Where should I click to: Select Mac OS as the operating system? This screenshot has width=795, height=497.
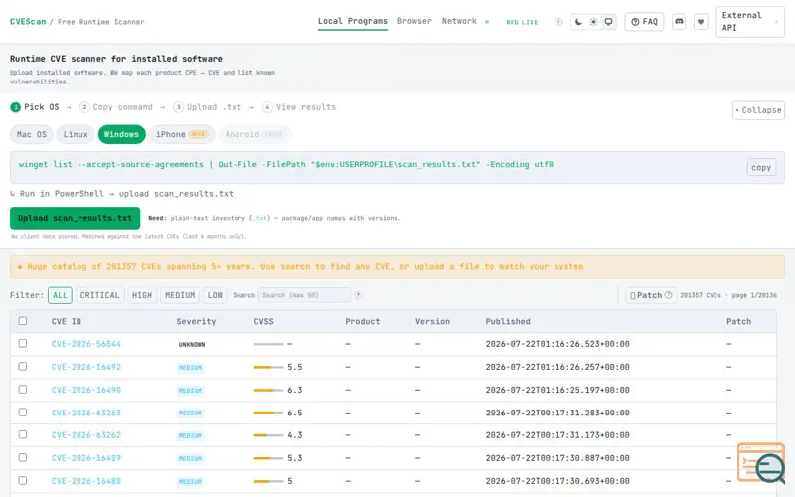(32, 134)
